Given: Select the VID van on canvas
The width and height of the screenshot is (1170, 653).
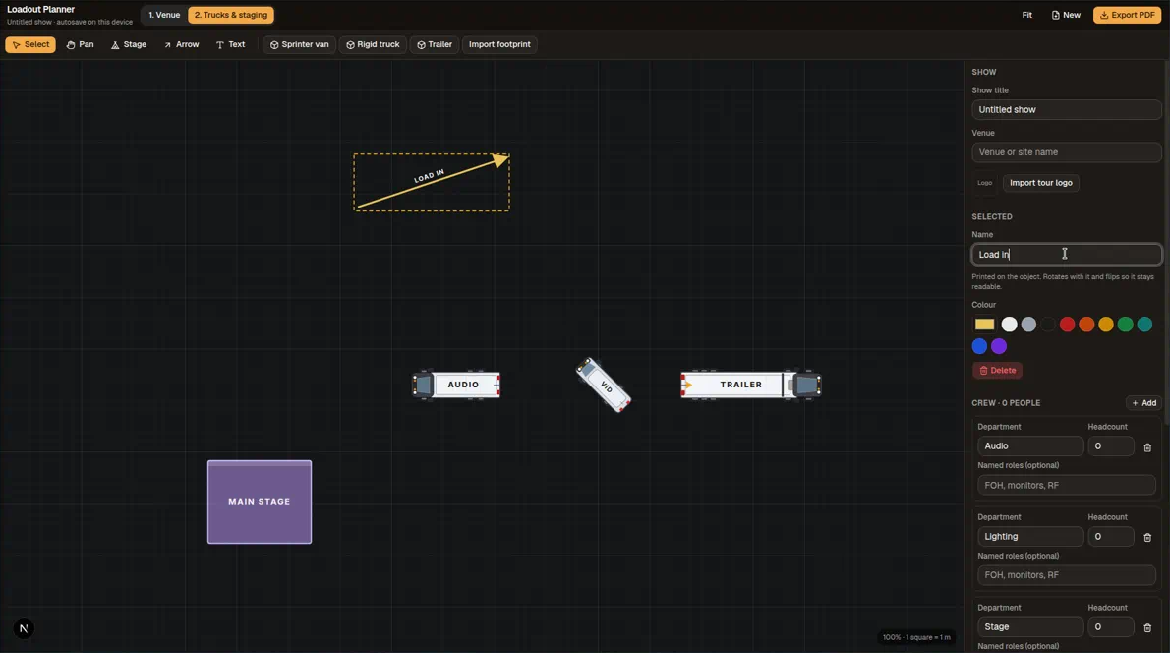Looking at the screenshot, I should coord(604,386).
